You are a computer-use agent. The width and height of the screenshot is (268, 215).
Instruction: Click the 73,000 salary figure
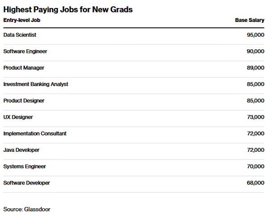click(255, 117)
